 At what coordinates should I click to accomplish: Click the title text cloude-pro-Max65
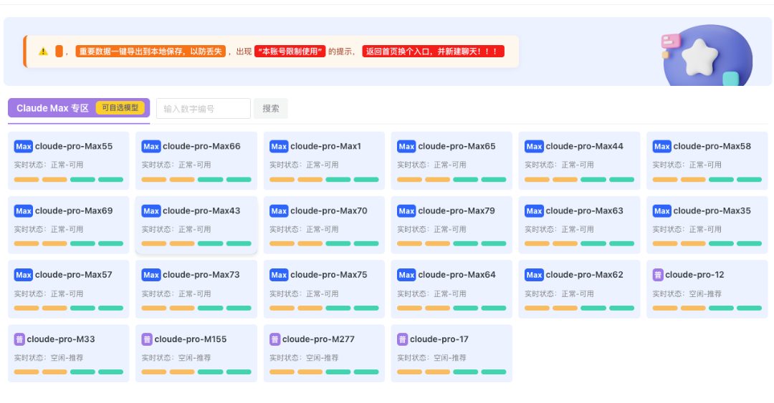tap(457, 147)
